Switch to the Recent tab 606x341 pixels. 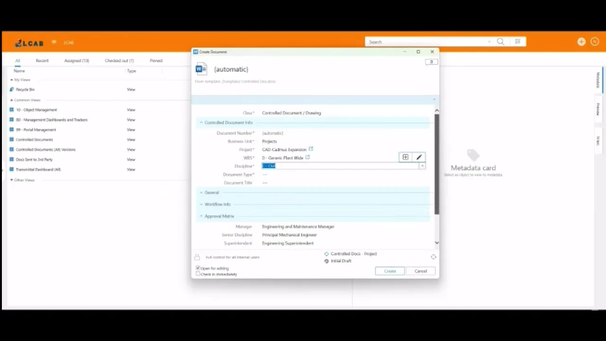[x=42, y=61]
